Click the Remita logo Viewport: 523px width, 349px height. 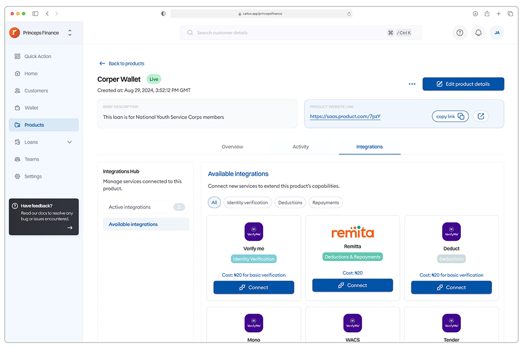coord(353,233)
